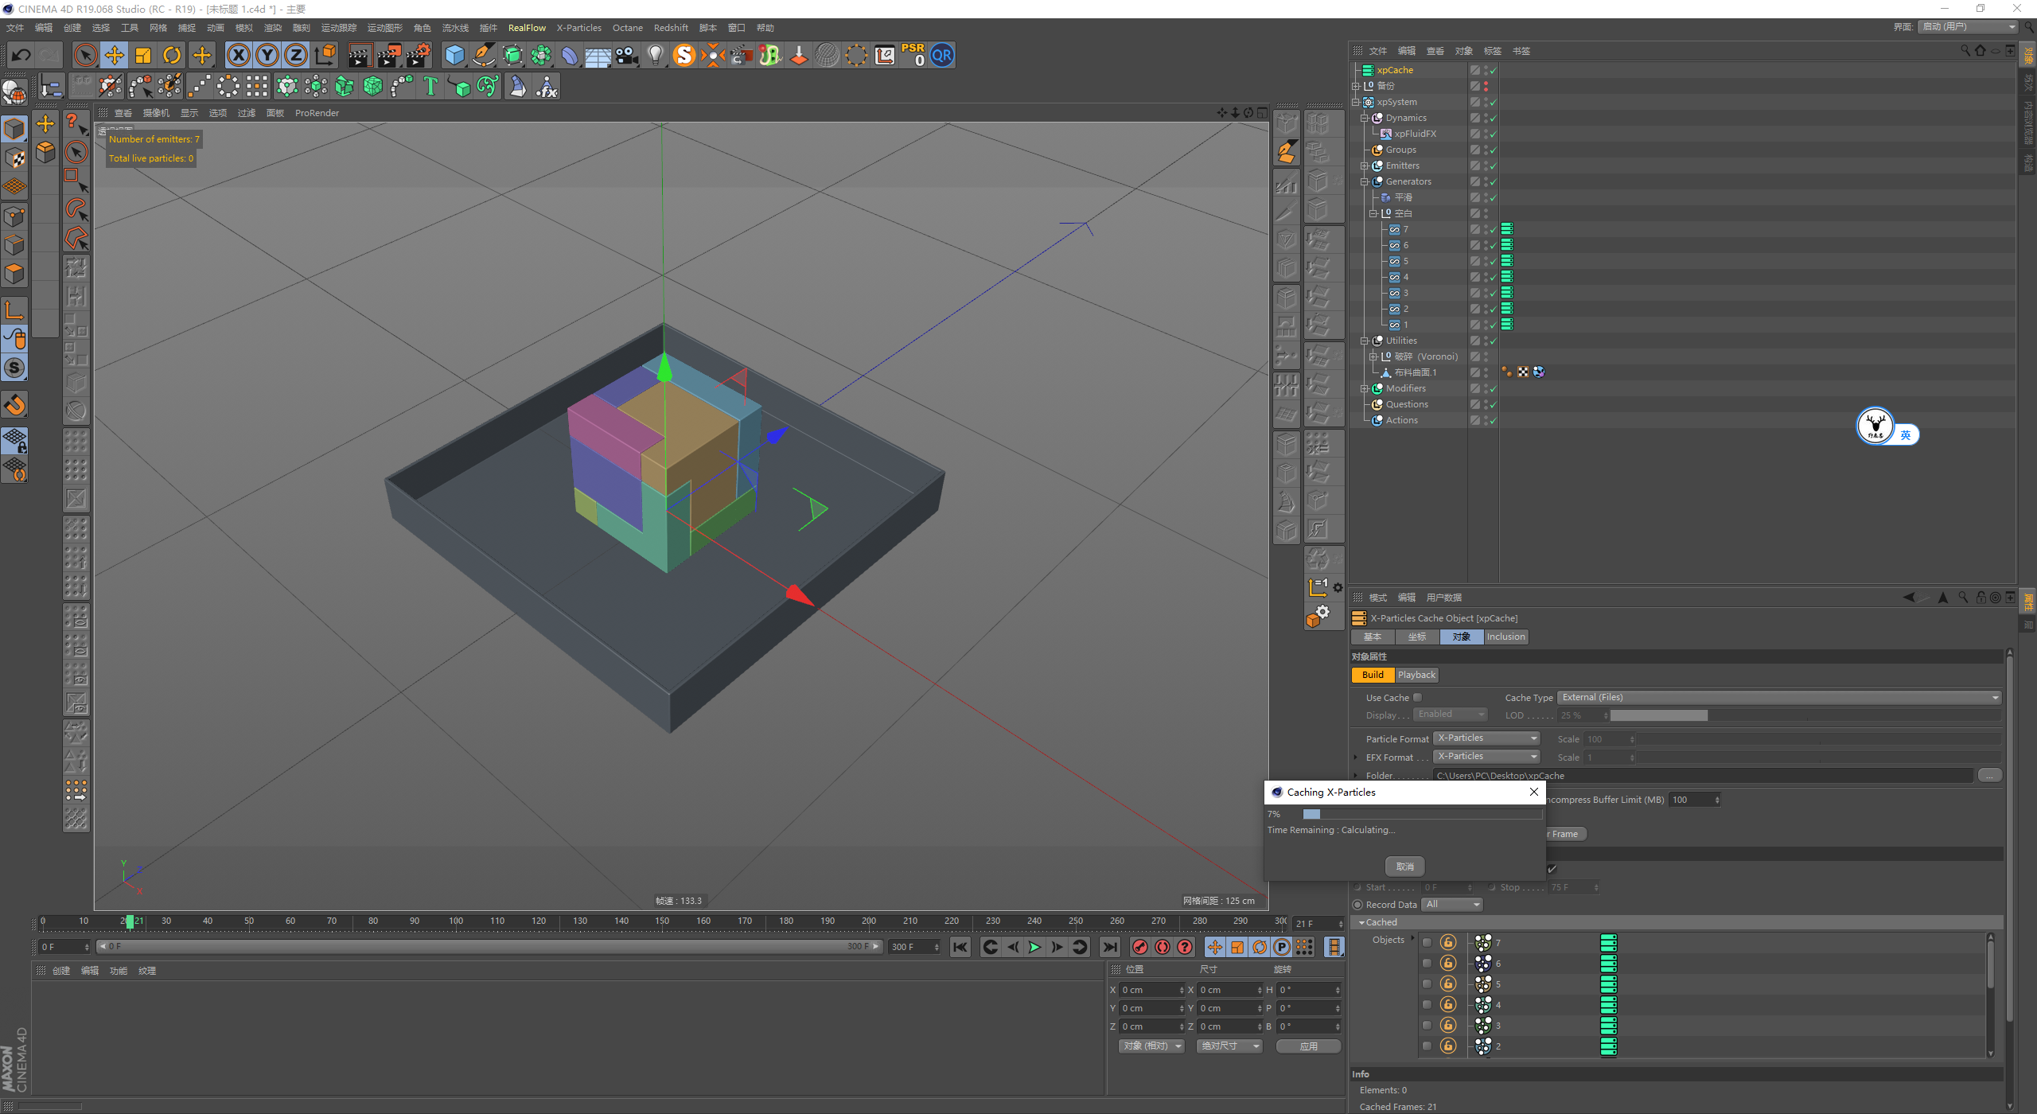Expand the Modifiers tree node
Image resolution: width=2037 pixels, height=1114 pixels.
pyautogui.click(x=1364, y=388)
